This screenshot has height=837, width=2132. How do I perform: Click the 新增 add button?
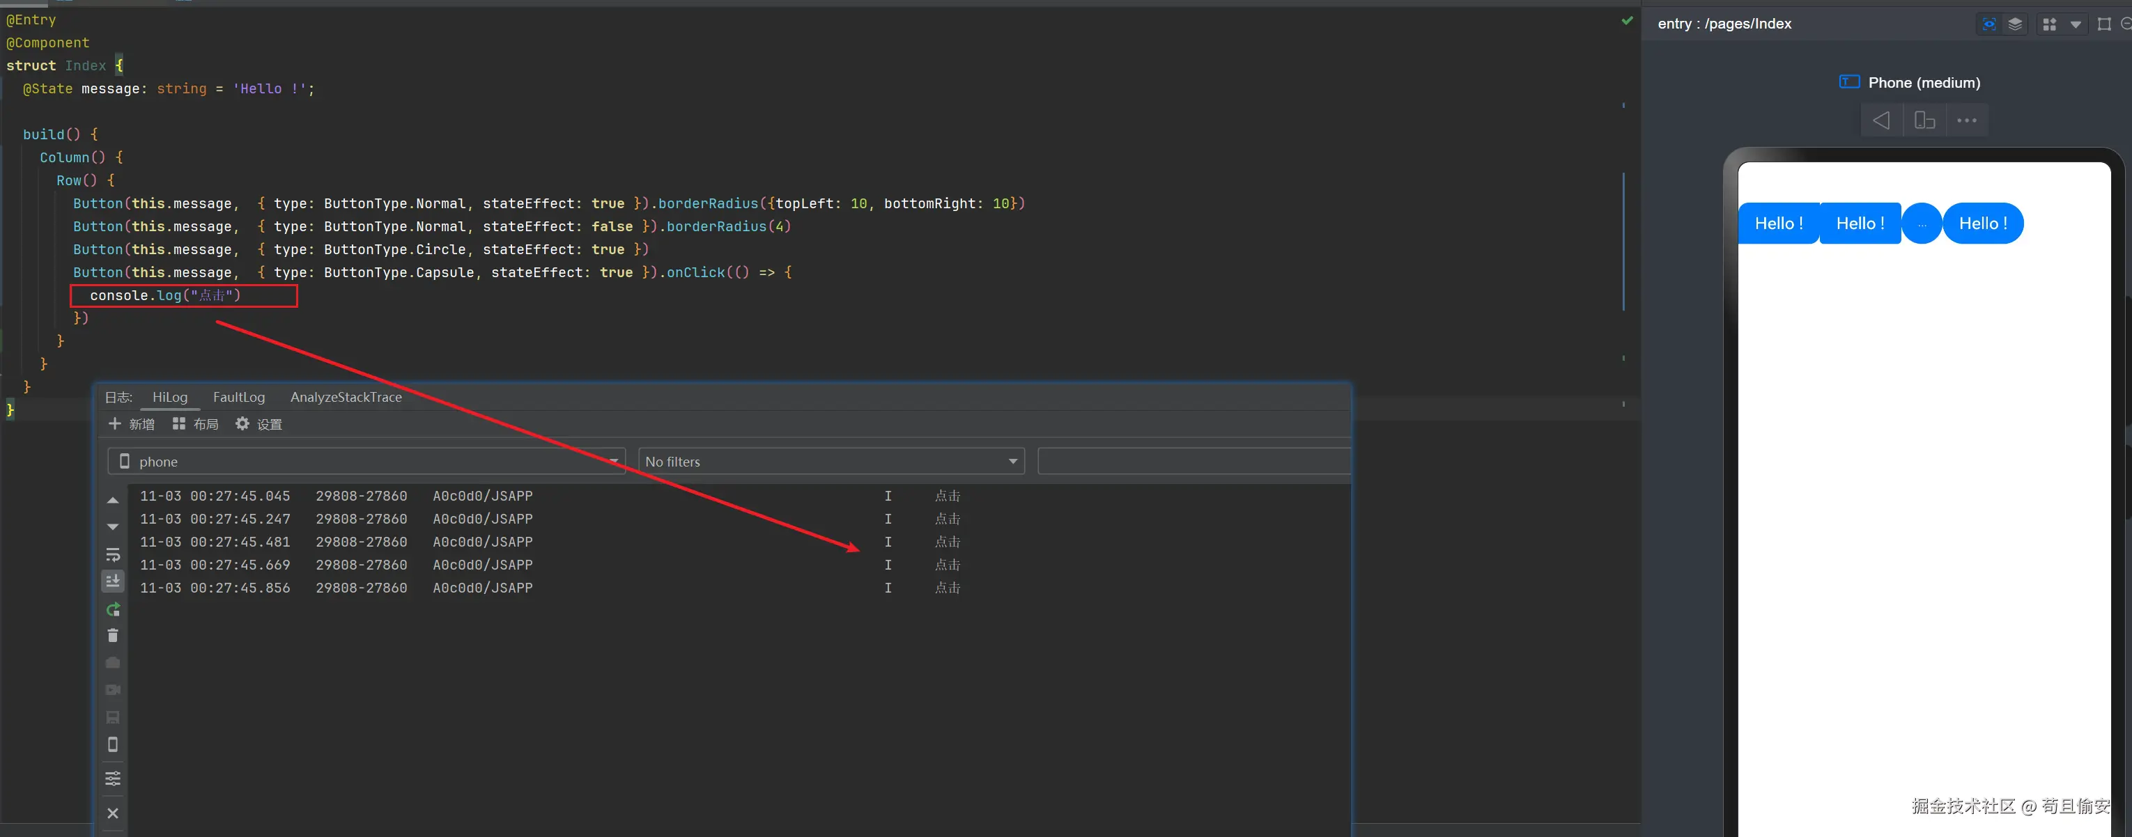[132, 424]
